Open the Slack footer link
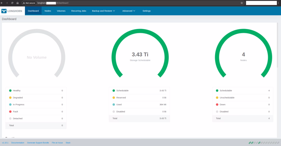281x146 pixels. tap(68, 143)
